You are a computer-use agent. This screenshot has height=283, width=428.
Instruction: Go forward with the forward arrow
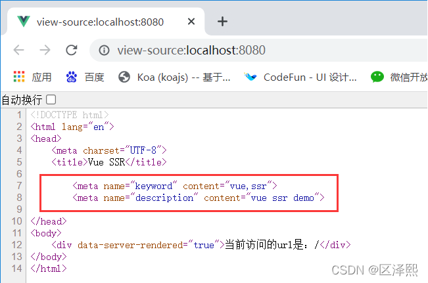(x=45, y=50)
